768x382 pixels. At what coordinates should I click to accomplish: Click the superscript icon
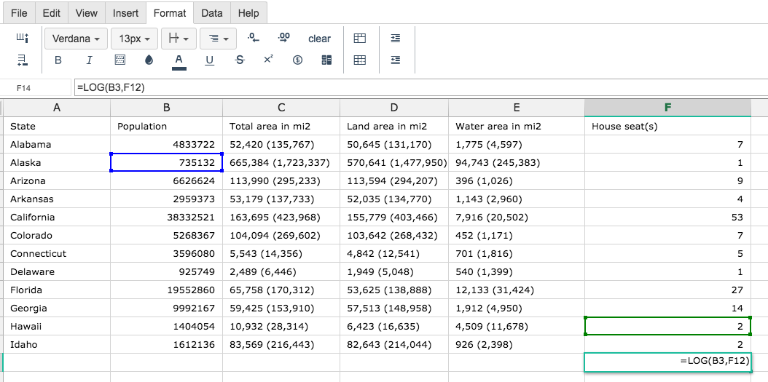click(x=268, y=59)
